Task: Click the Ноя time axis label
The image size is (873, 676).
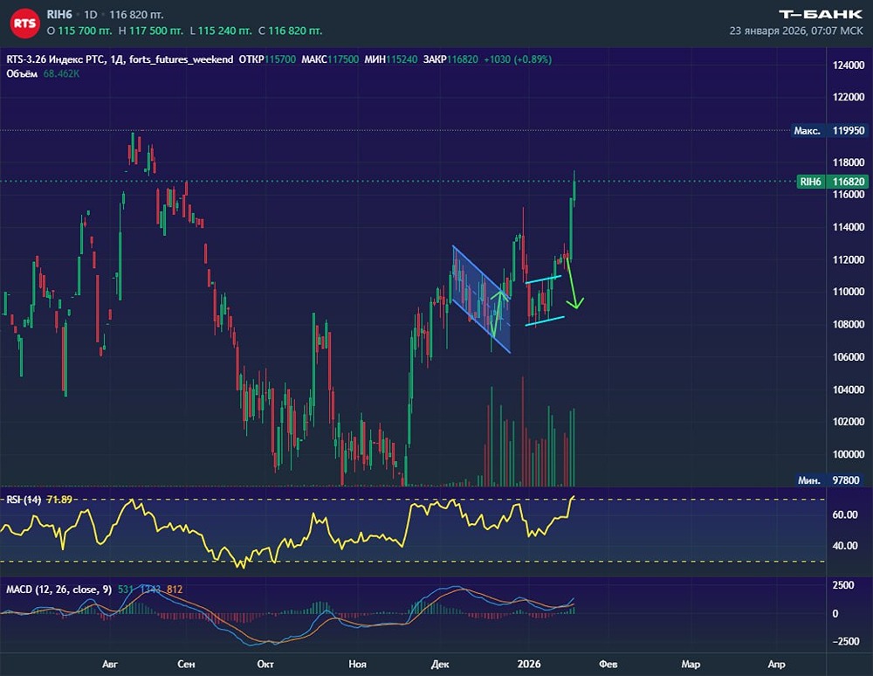Action: (x=357, y=665)
